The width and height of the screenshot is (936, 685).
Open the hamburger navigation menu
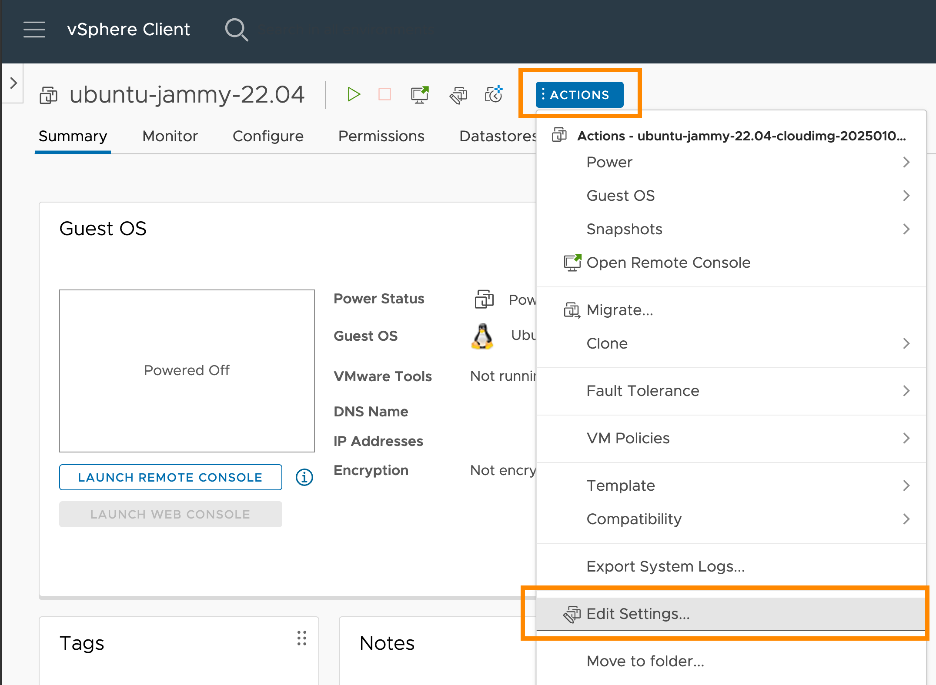tap(34, 30)
